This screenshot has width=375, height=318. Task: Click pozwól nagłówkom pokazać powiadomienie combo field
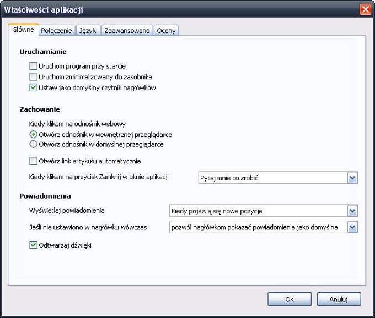click(x=264, y=227)
